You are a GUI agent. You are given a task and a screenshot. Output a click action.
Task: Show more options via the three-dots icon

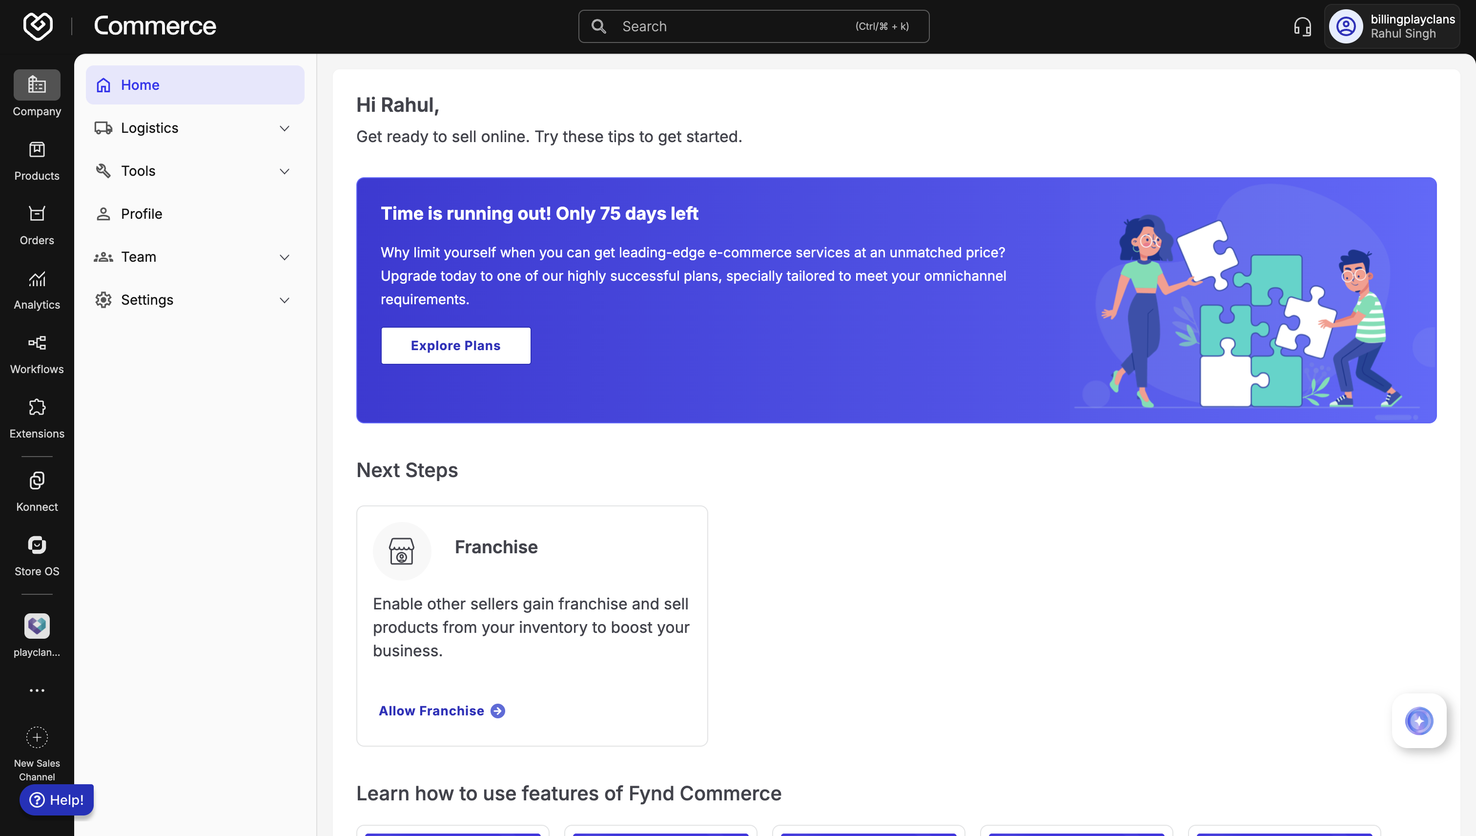[37, 691]
